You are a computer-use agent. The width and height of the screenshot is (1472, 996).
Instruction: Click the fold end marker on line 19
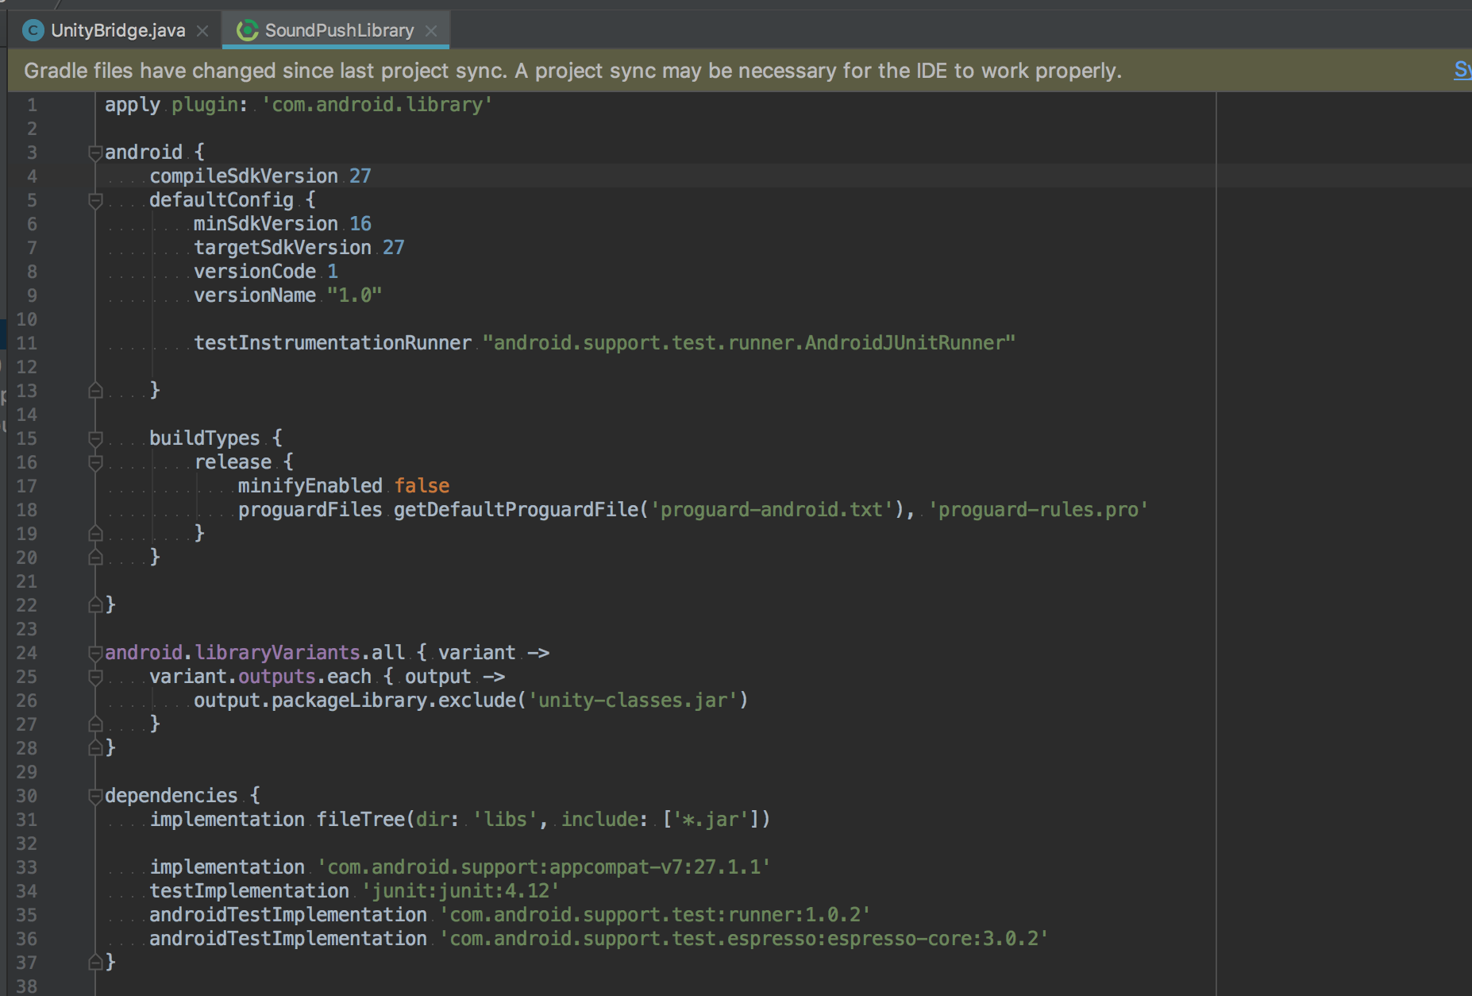[x=95, y=533]
